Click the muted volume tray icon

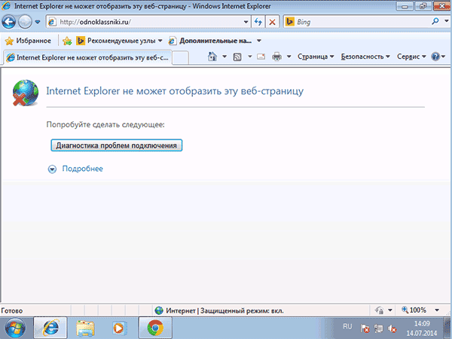(x=392, y=328)
